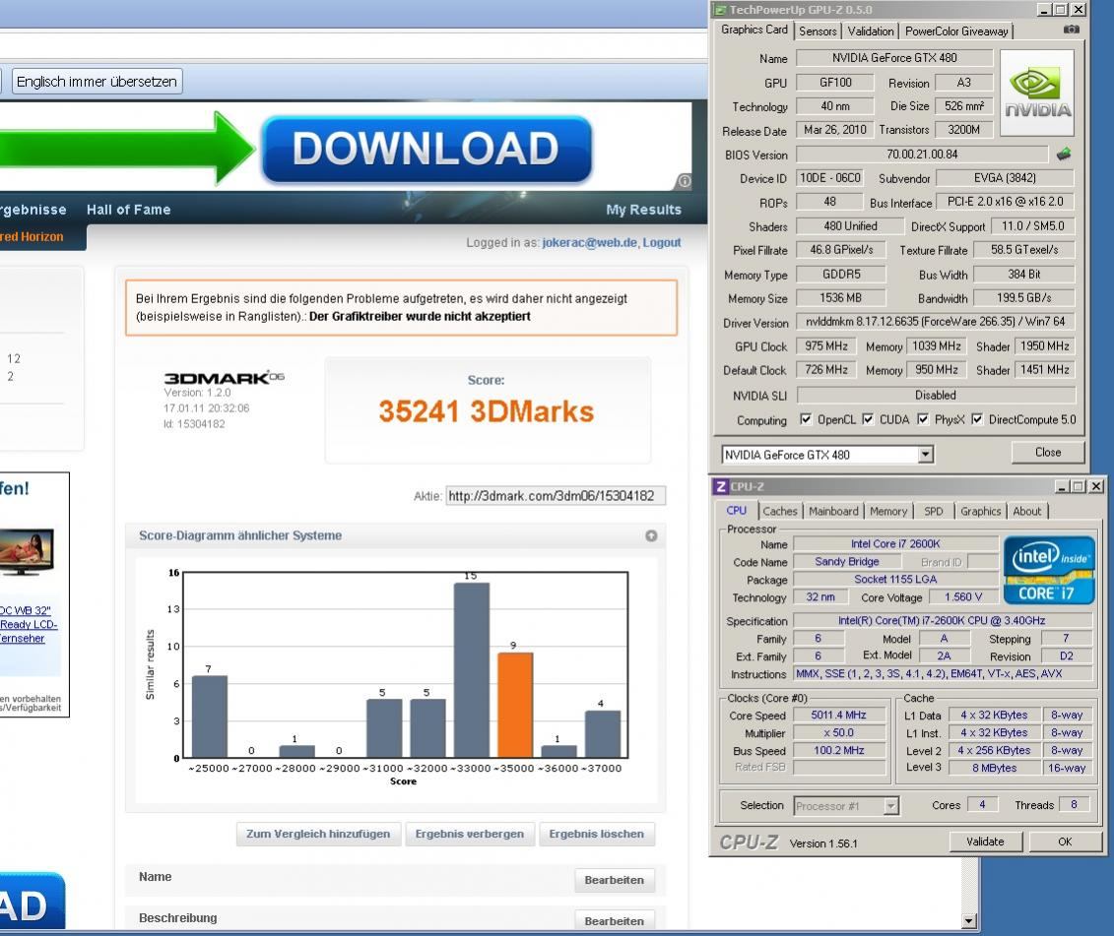Click the Intel Core i7 logo in CPU-Z
Image resolution: width=1114 pixels, height=936 pixels.
pyautogui.click(x=1049, y=570)
